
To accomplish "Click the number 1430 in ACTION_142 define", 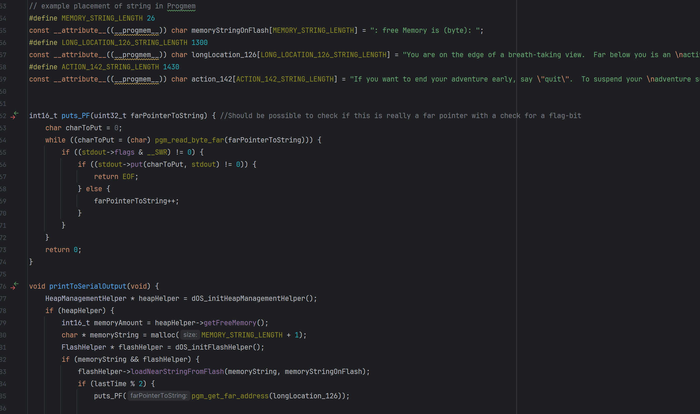I will (x=171, y=67).
